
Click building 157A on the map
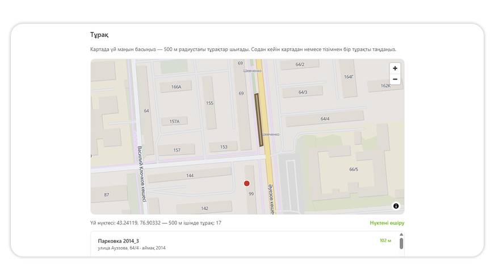174,122
